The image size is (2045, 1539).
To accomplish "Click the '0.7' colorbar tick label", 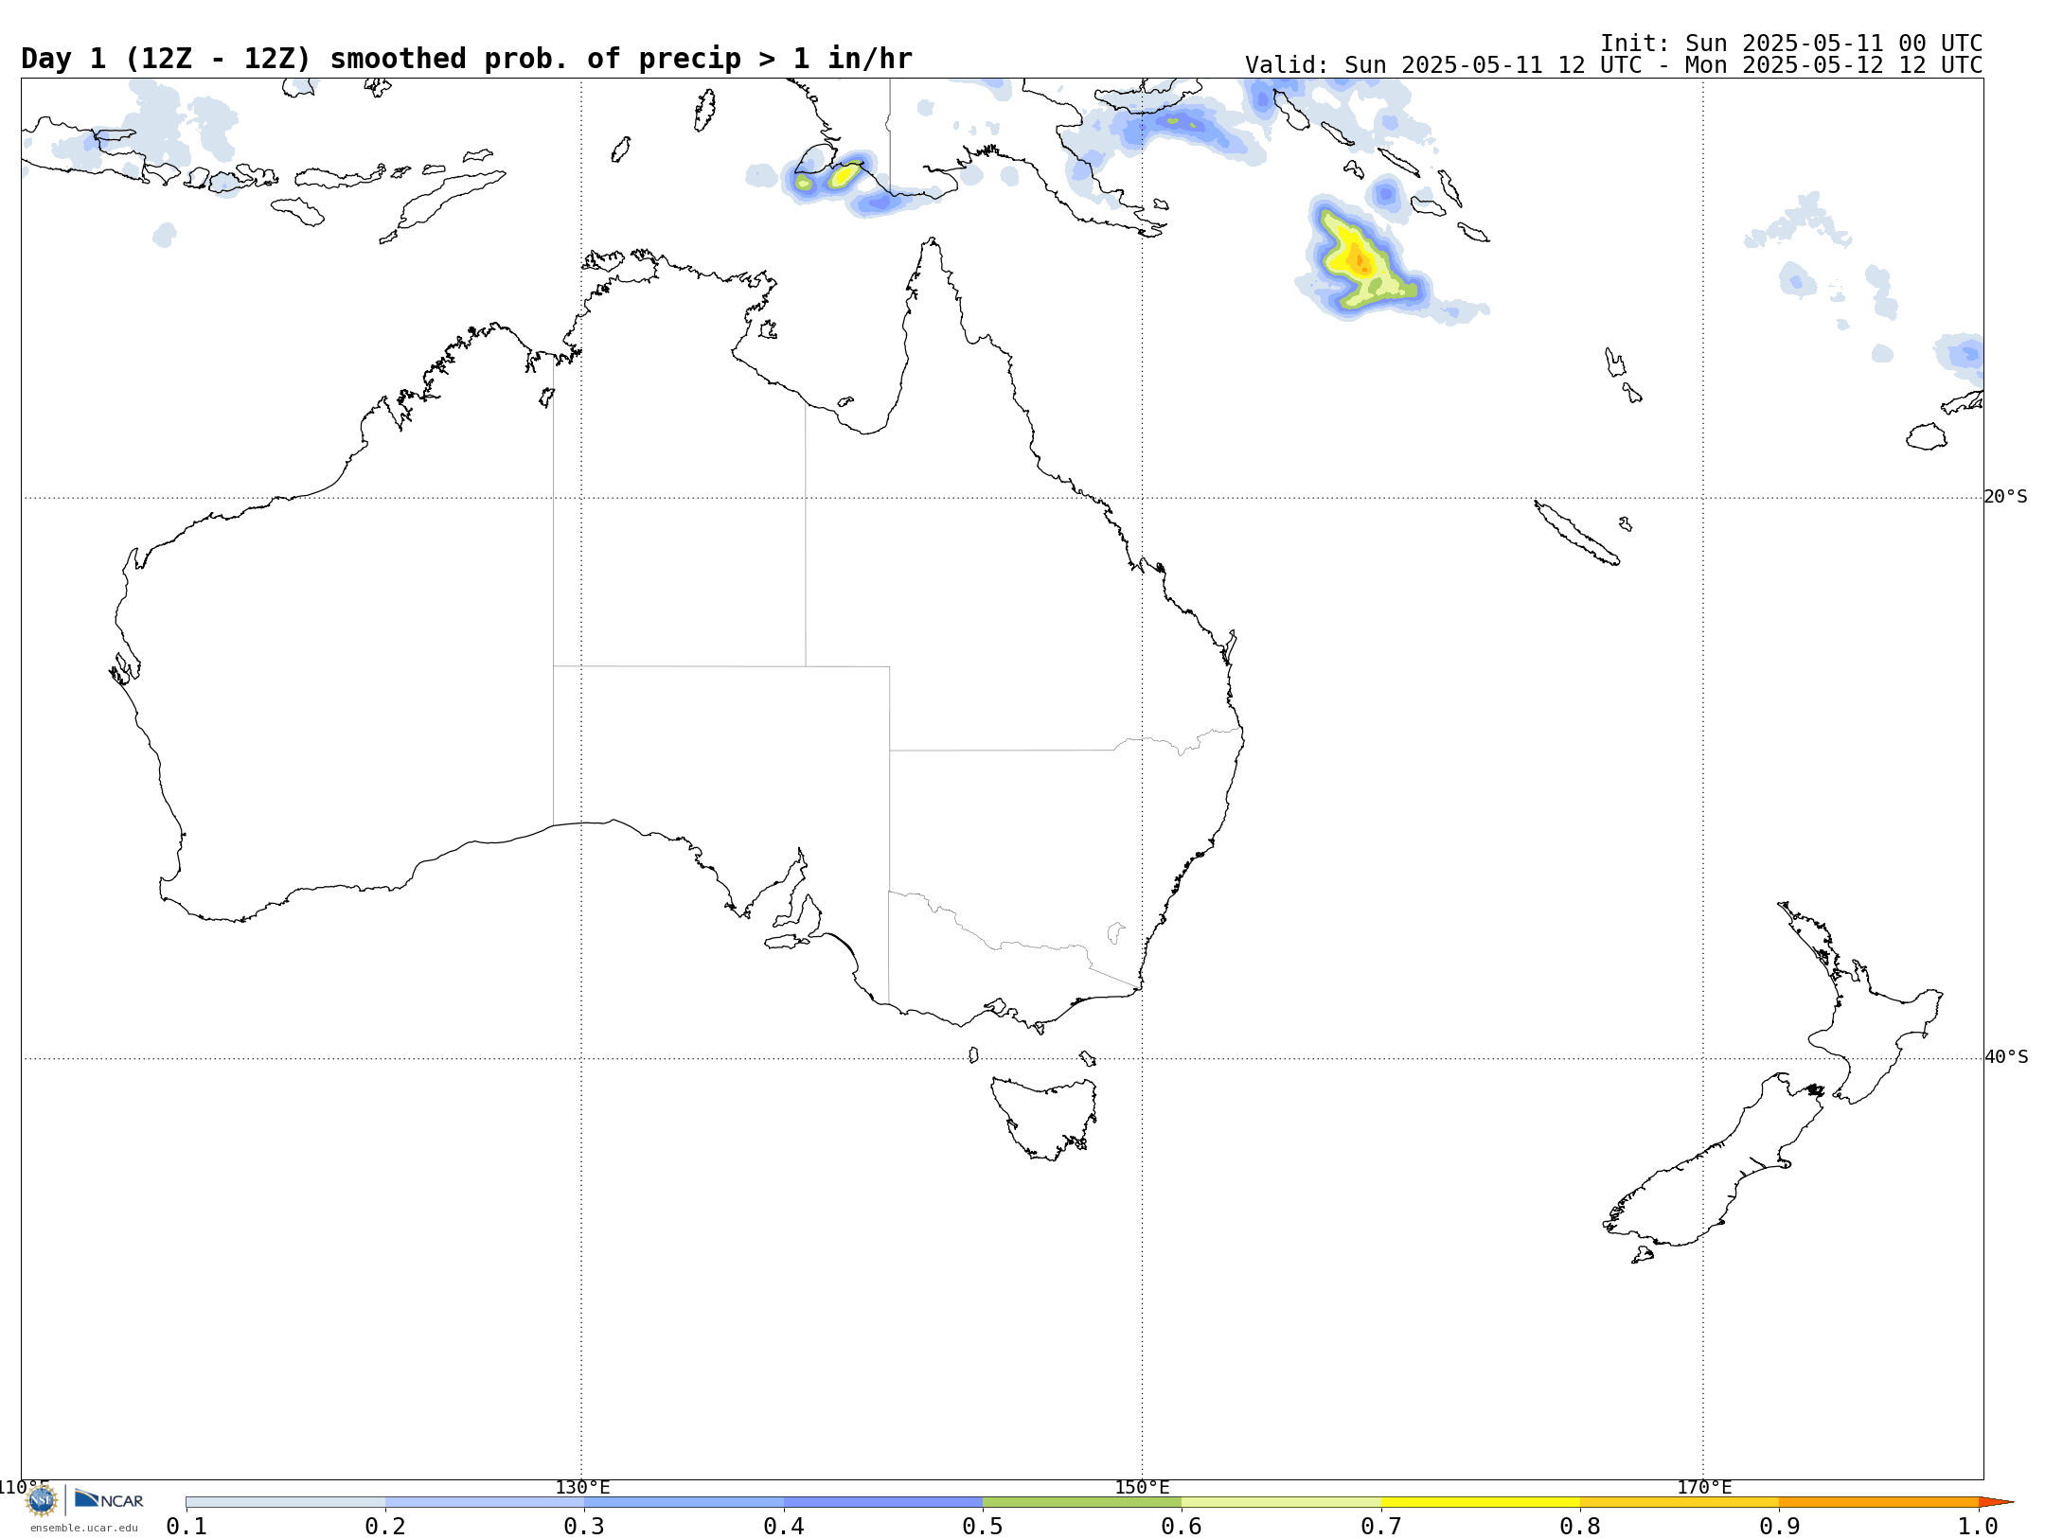I will point(1381,1526).
